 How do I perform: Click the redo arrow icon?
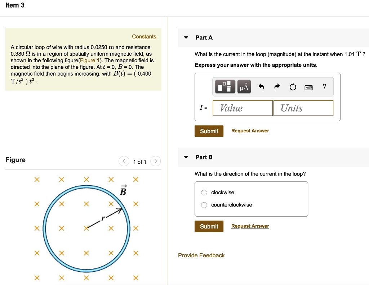[x=277, y=87]
